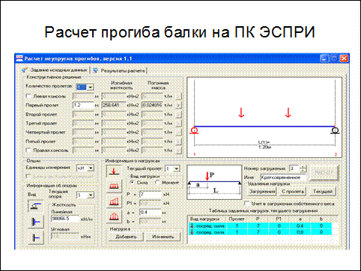Minimize the Расчет неупругих прогибов window

click(x=324, y=58)
